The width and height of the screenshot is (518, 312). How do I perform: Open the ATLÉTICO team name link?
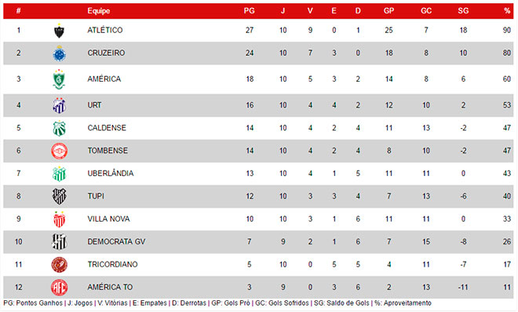(x=105, y=30)
